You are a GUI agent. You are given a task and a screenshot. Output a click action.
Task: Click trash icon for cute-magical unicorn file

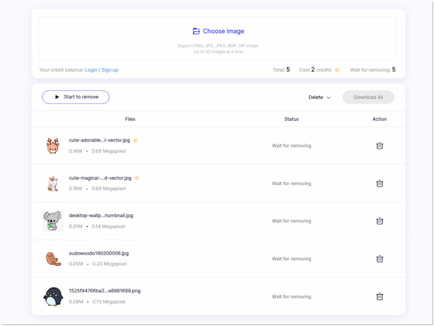pos(379,184)
